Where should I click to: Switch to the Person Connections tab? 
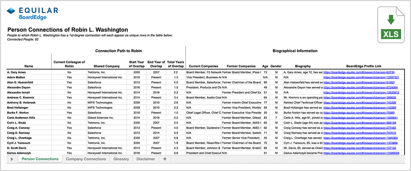coord(40,159)
